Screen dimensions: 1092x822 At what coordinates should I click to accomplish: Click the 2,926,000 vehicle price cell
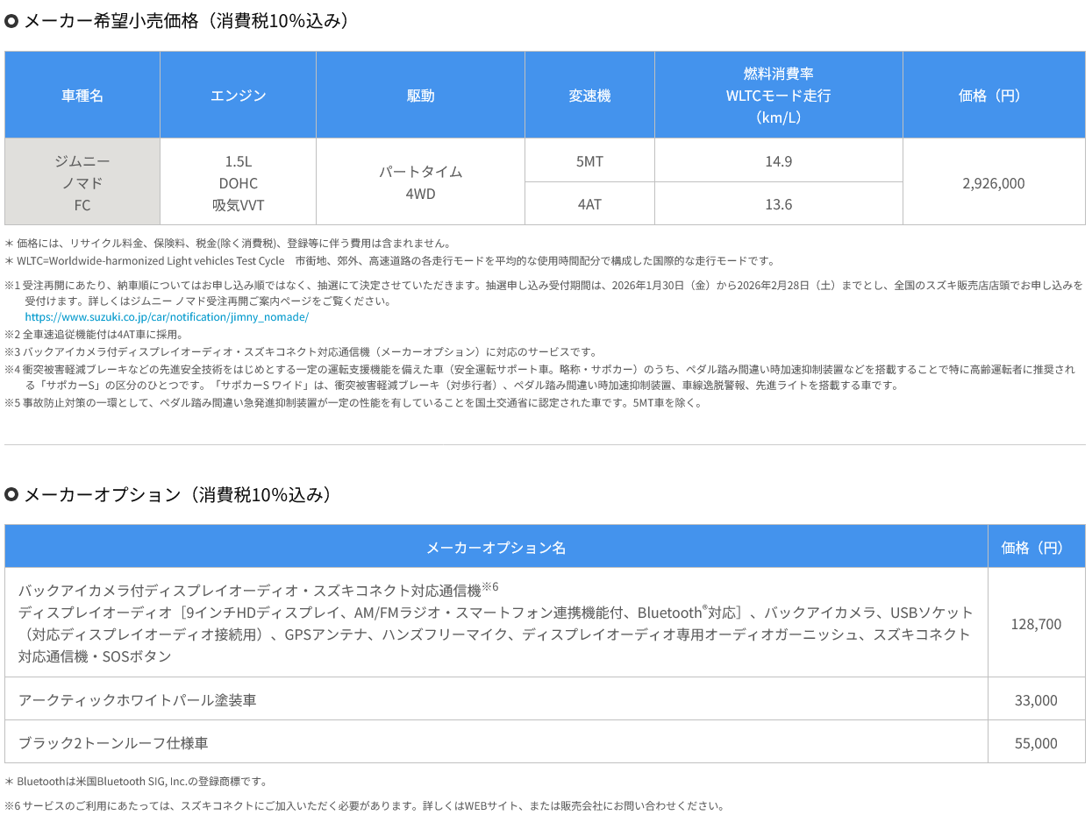993,183
